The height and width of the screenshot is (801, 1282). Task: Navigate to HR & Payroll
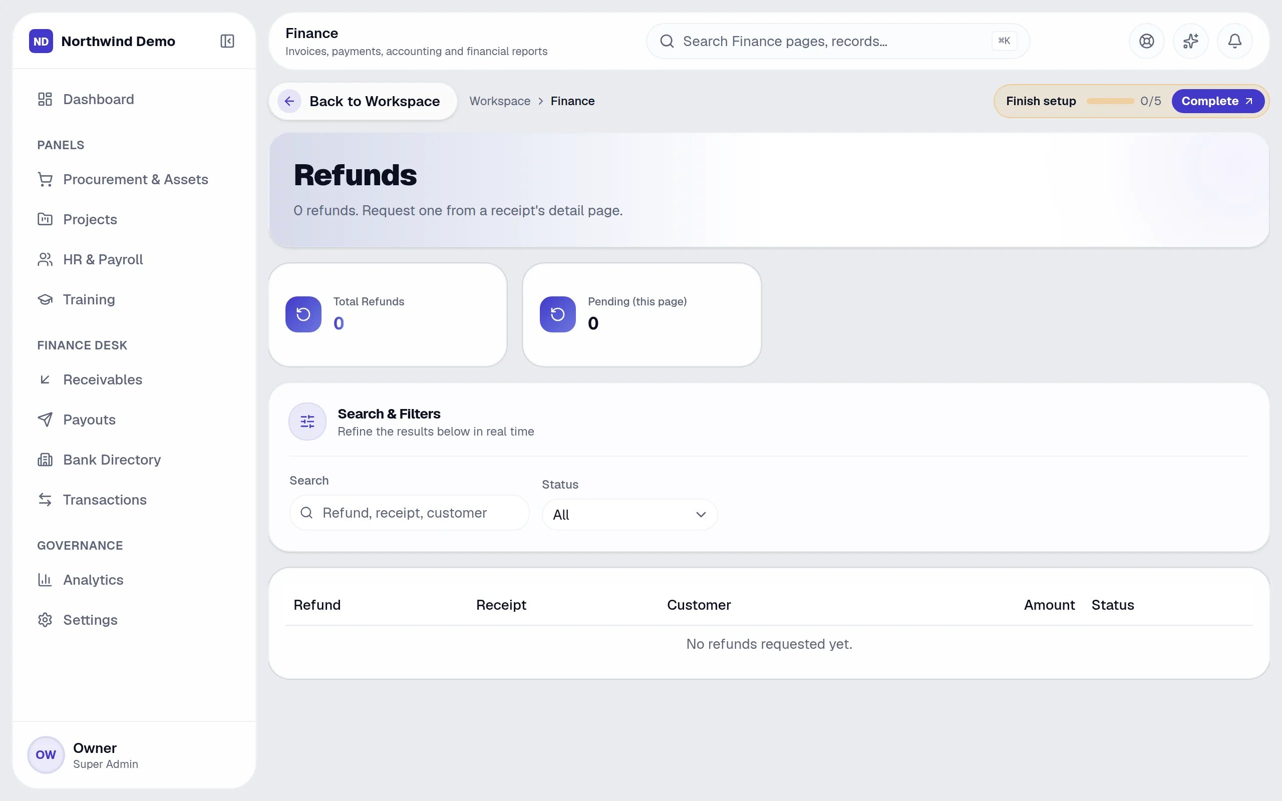(x=134, y=260)
